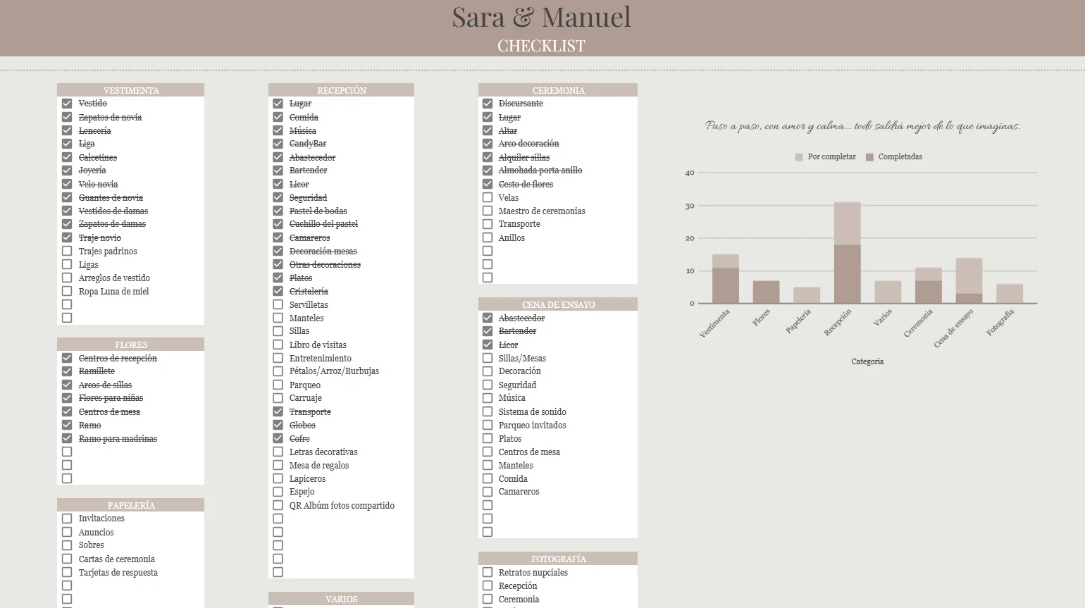Check the Parqueo invitados checkbox
Image resolution: width=1085 pixels, height=608 pixels.
tap(488, 425)
